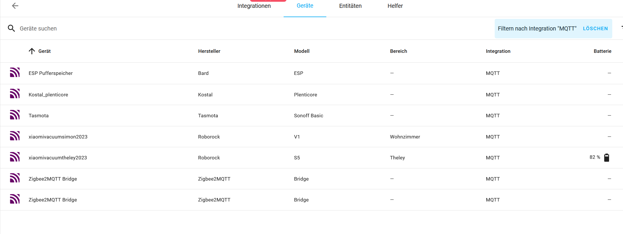Click MQTT icon beside ESP Pufferspeicher

pyautogui.click(x=15, y=73)
